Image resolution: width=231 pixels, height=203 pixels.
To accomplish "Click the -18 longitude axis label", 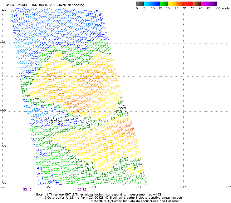I will [184, 187].
